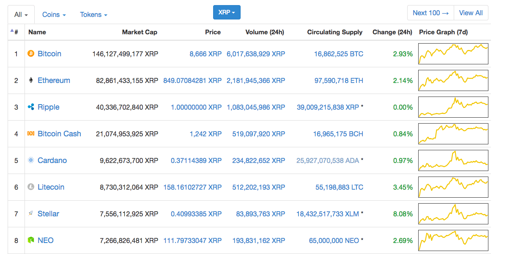Open the Tokens filter dropdown
Screen dimensions: 518x254
(93, 14)
